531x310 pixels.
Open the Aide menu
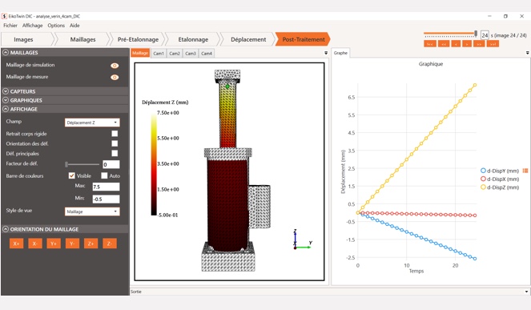coord(74,26)
